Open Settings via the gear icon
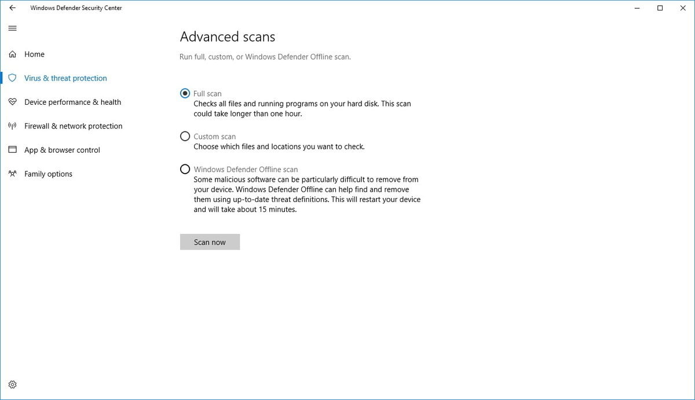 tap(12, 384)
